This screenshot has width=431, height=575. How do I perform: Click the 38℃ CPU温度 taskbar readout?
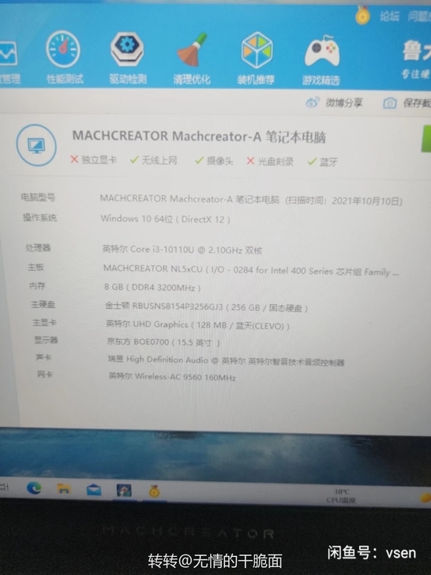click(341, 495)
